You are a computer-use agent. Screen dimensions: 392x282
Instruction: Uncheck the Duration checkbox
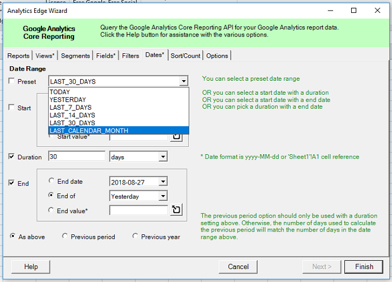pos(12,156)
